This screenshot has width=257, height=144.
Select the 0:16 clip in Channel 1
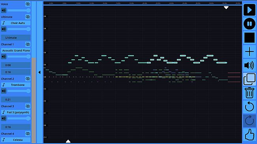[x=16, y=72]
